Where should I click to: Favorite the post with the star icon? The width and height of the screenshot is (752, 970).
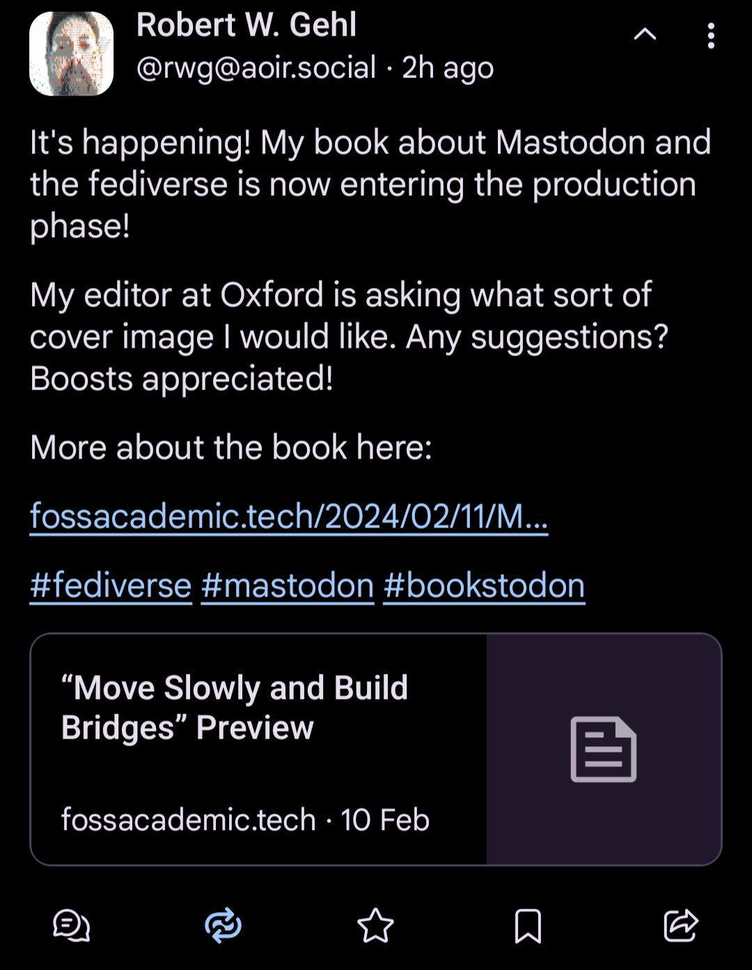[x=375, y=926]
